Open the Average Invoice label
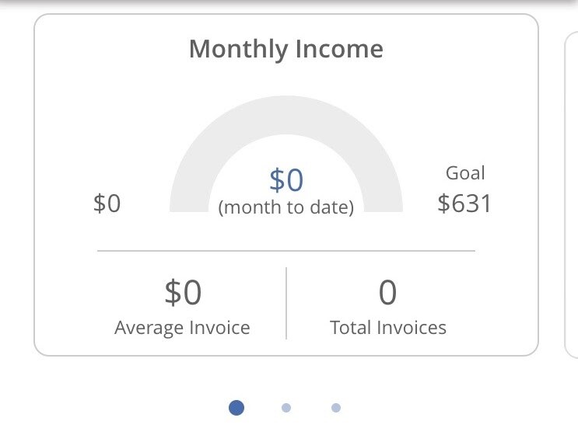Viewport: 578px width, 428px height. 182,327
